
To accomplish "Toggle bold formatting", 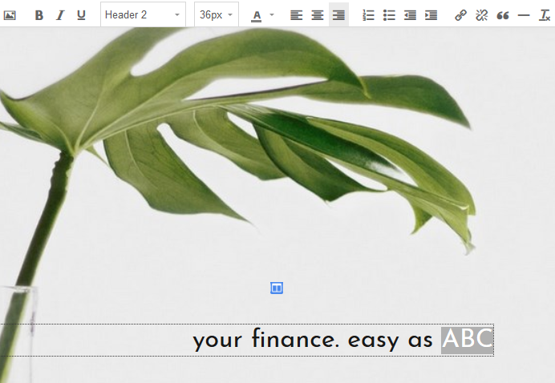I will click(x=39, y=15).
